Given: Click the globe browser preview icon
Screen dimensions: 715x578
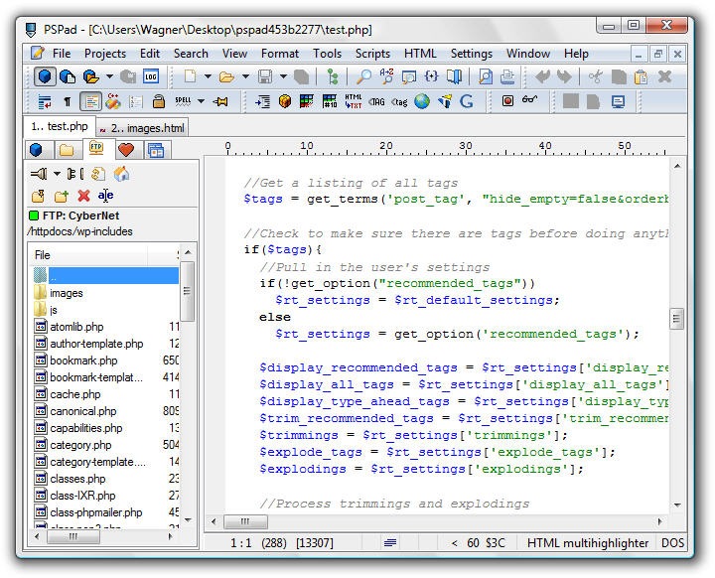Looking at the screenshot, I should [x=422, y=101].
